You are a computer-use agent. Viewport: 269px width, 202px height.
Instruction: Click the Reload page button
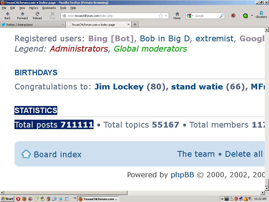pos(37,16)
